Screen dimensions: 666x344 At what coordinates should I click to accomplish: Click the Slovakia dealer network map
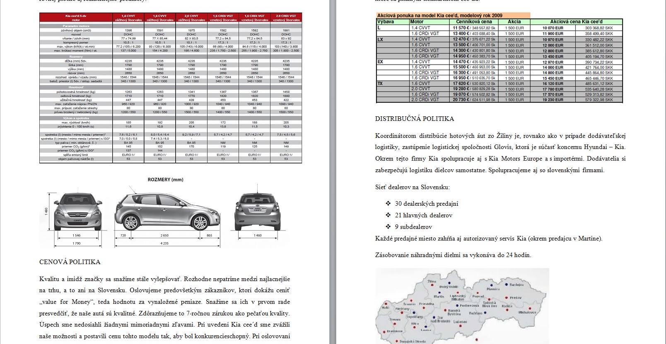462,306
